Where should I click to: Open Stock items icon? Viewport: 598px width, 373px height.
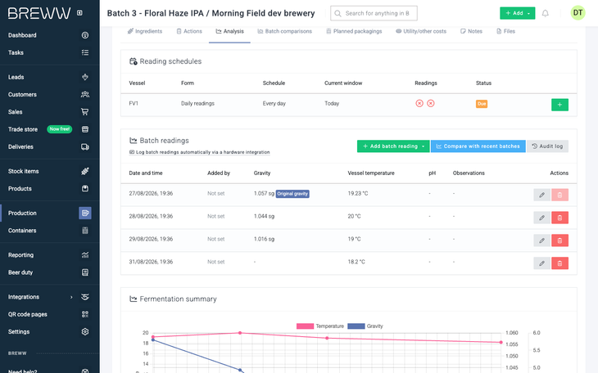85,172
